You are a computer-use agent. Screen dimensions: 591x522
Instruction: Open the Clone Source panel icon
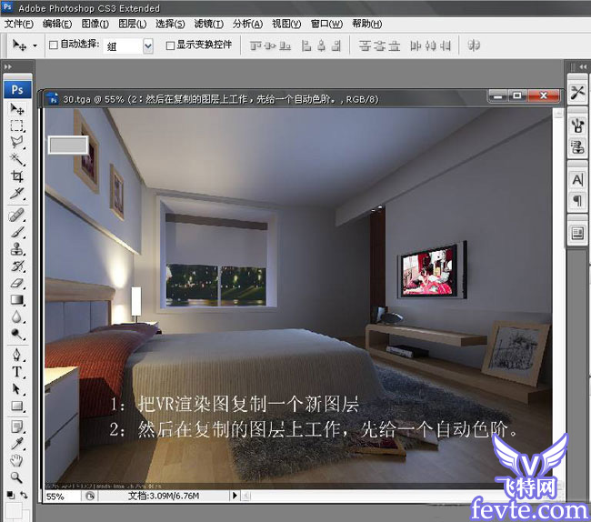click(x=577, y=146)
